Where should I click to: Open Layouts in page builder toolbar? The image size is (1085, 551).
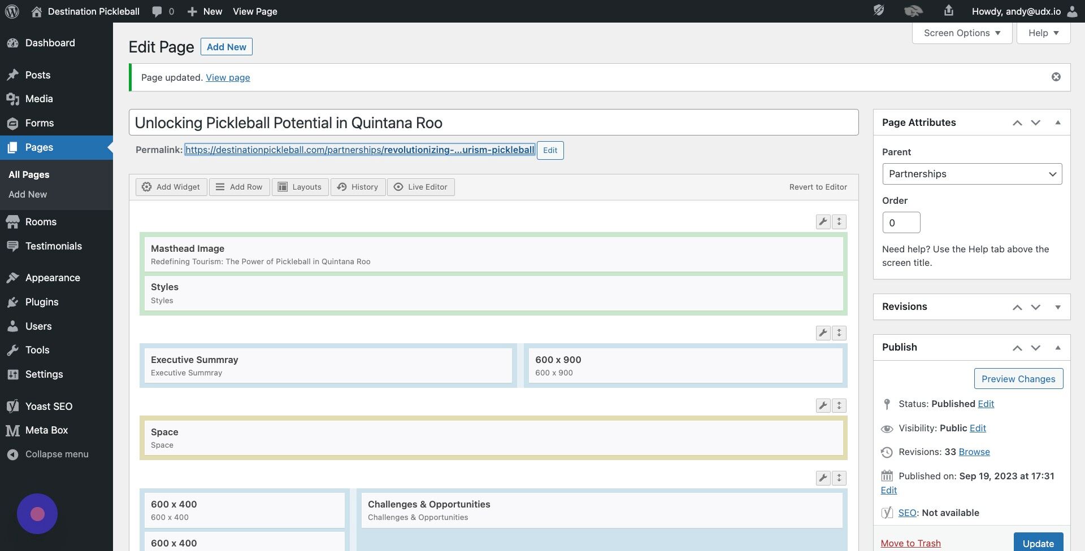coord(300,187)
